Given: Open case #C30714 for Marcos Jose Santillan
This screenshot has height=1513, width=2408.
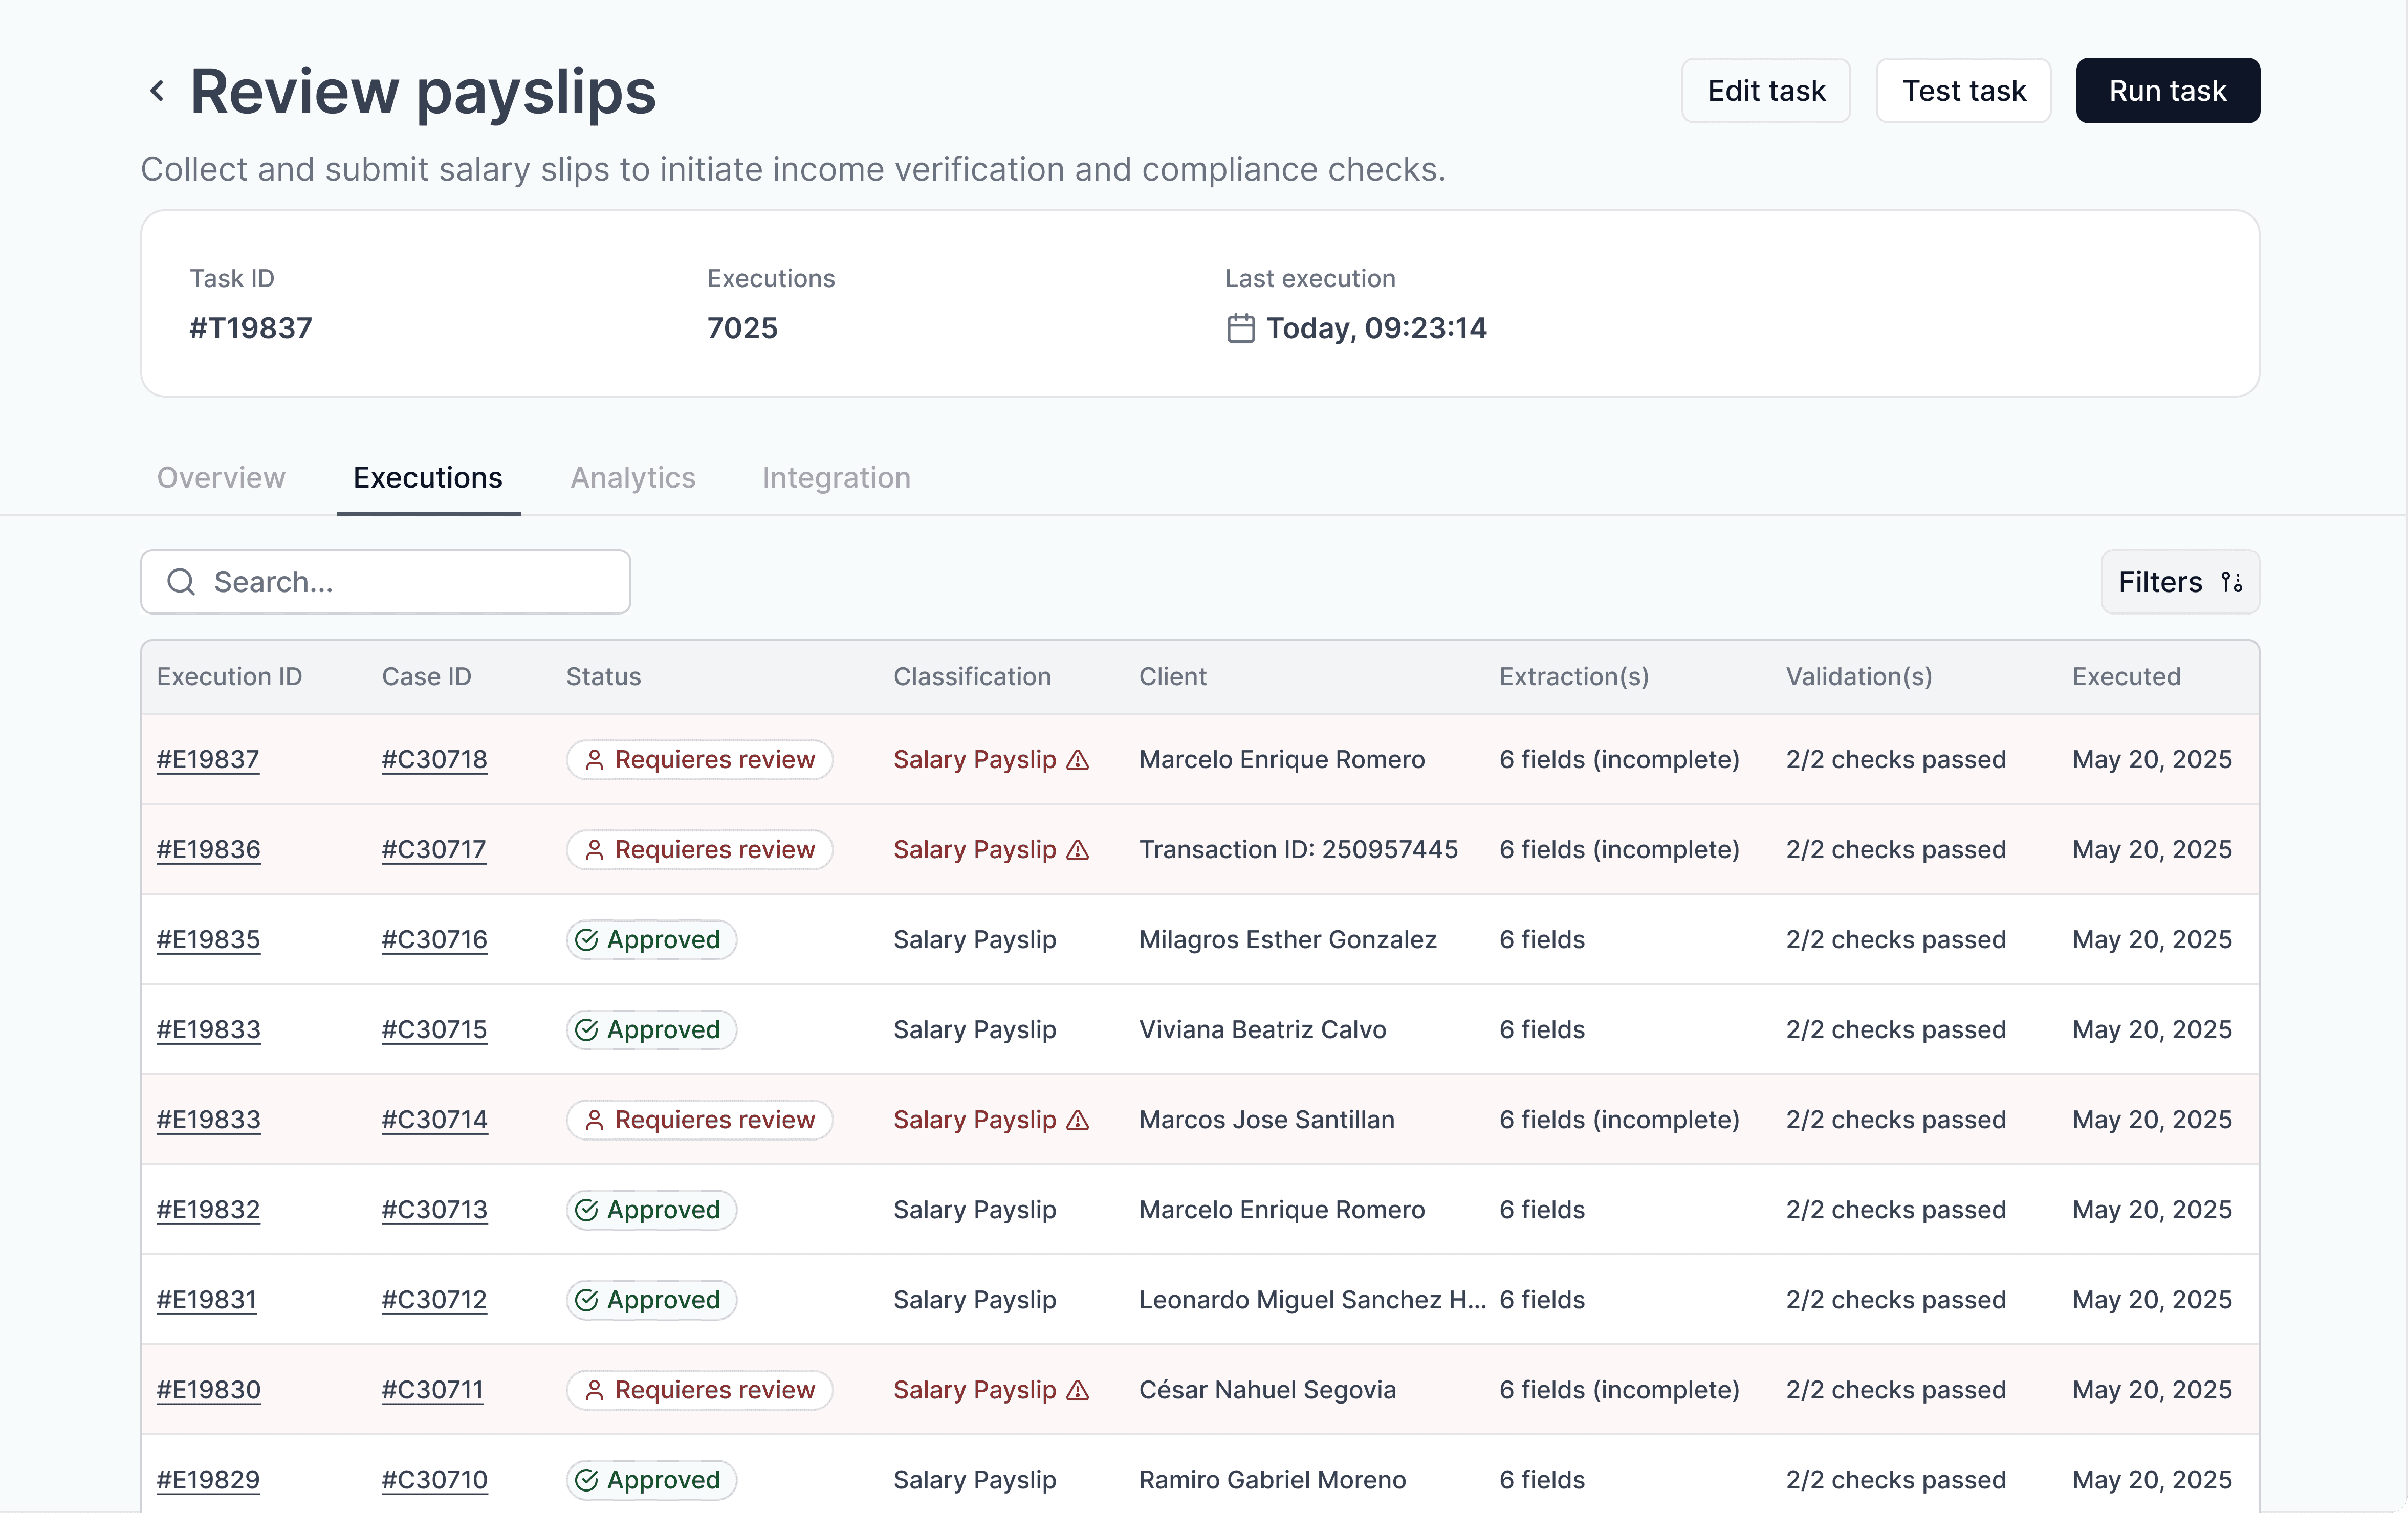Looking at the screenshot, I should (x=434, y=1120).
